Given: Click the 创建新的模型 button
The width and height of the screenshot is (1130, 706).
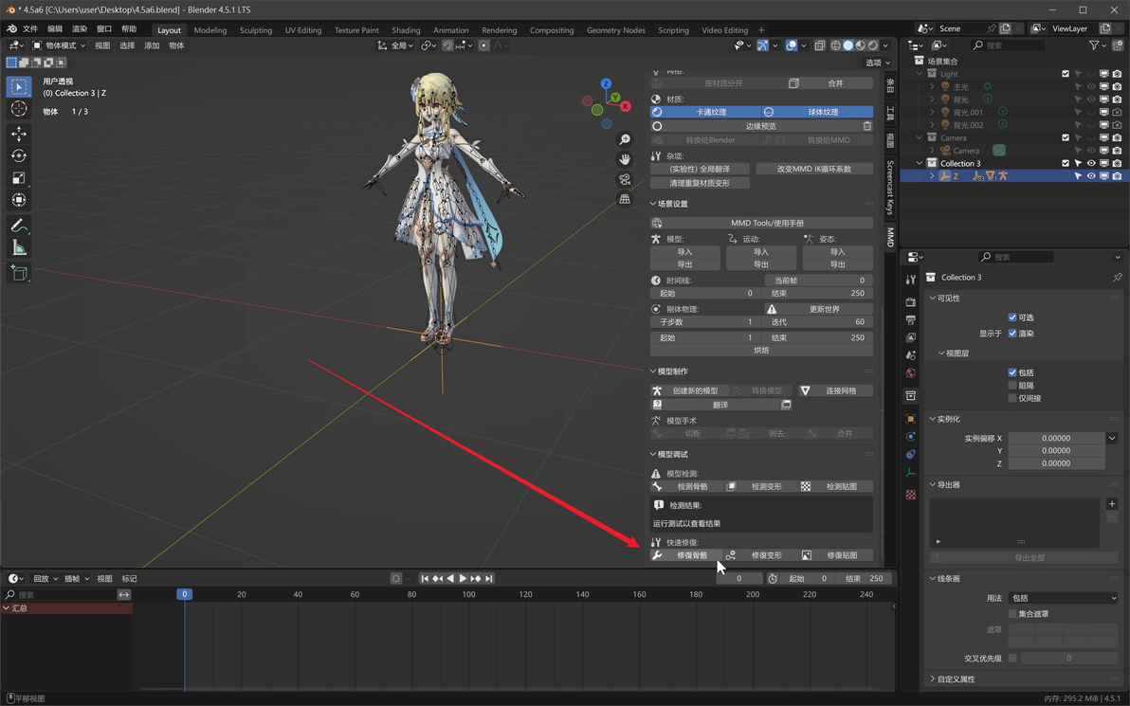Looking at the screenshot, I should point(690,390).
